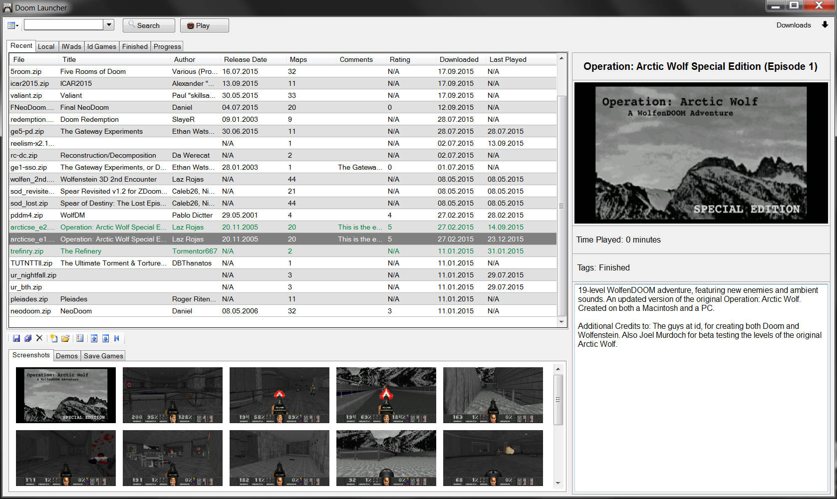Expand the search combo box arrow

(x=109, y=25)
